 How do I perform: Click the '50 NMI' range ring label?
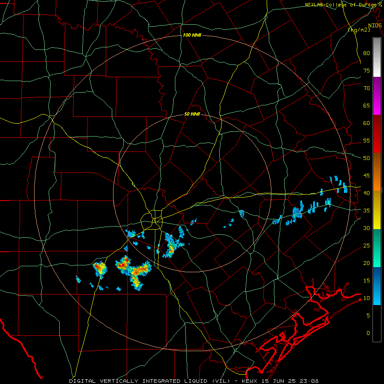pyautogui.click(x=192, y=114)
